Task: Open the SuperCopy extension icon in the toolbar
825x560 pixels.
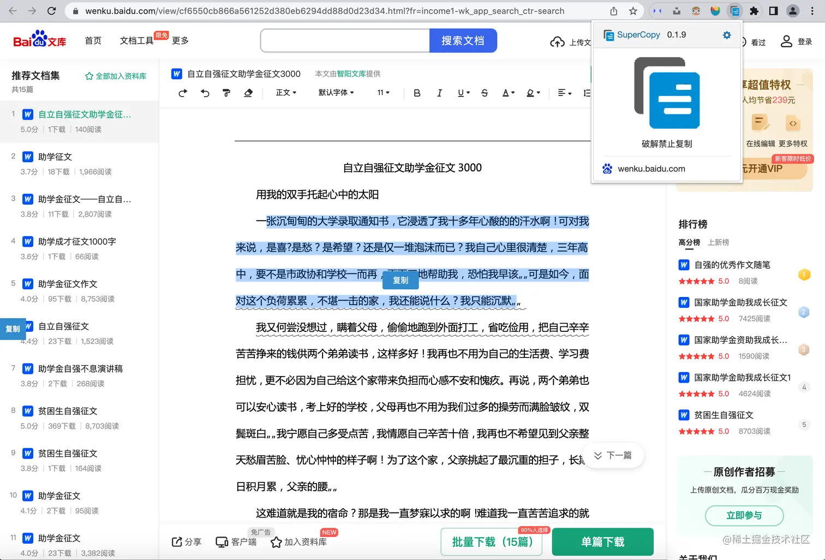Action: pyautogui.click(x=735, y=11)
